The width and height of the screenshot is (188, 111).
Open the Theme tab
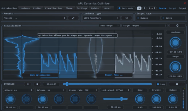69,8
